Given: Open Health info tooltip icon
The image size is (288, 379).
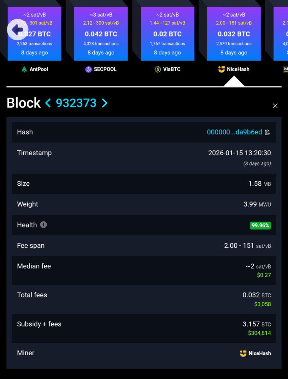Looking at the screenshot, I should pyautogui.click(x=44, y=225).
